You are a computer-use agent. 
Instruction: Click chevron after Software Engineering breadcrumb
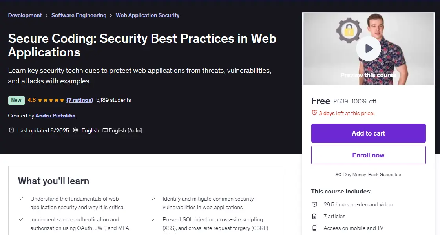coord(111,16)
